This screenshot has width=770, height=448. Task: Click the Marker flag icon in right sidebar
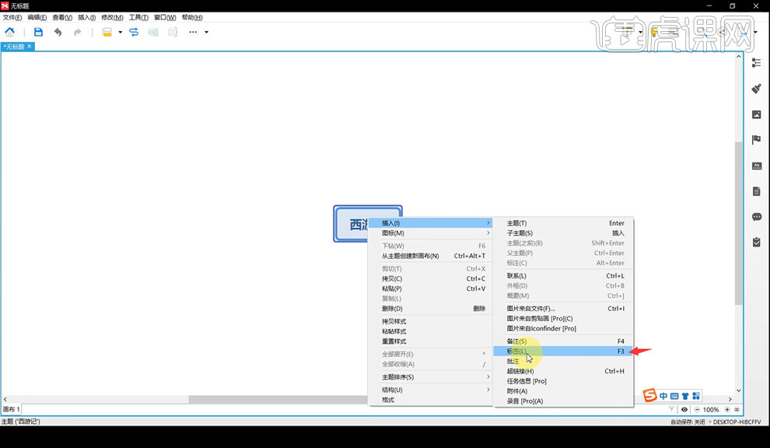pos(757,139)
